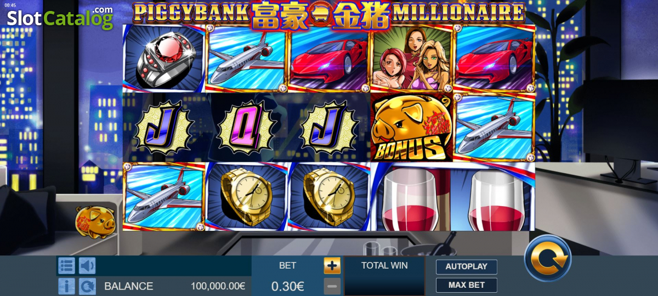The image size is (658, 296).
Task: Click the ruby ring symbol
Action: click(x=164, y=59)
